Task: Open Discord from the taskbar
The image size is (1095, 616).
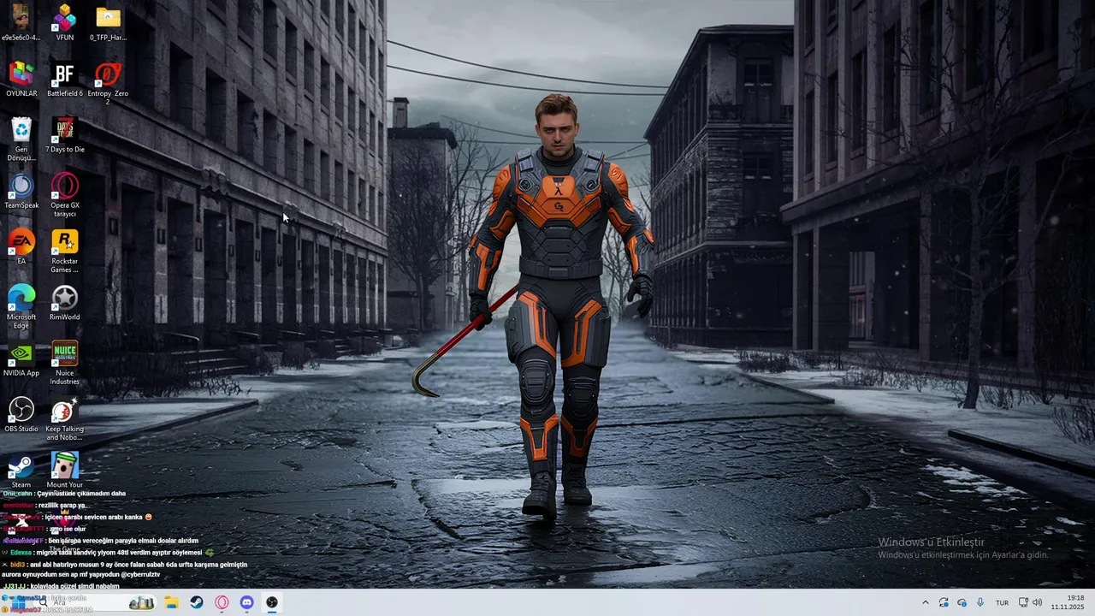Action: [x=247, y=602]
